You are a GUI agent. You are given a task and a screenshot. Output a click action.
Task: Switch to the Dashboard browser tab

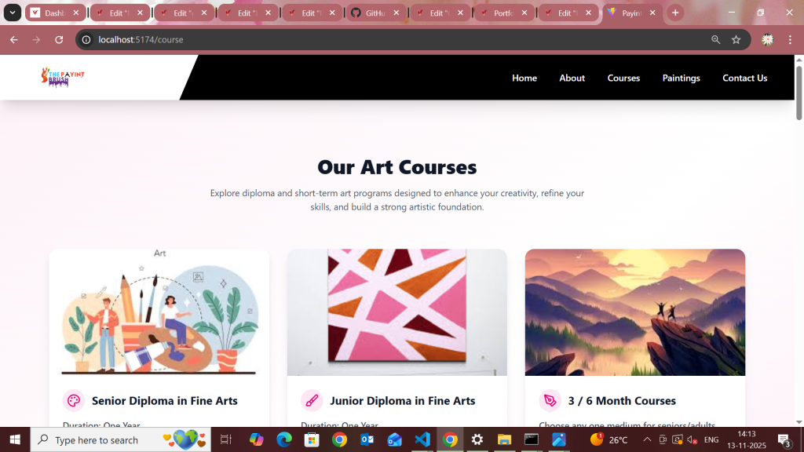tap(49, 13)
